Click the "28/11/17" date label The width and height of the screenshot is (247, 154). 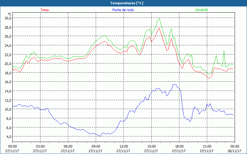[x=235, y=151]
